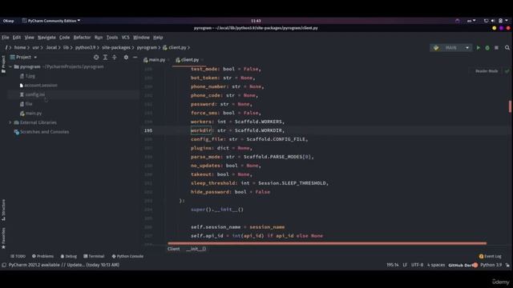Expand External Libraries node

point(10,122)
